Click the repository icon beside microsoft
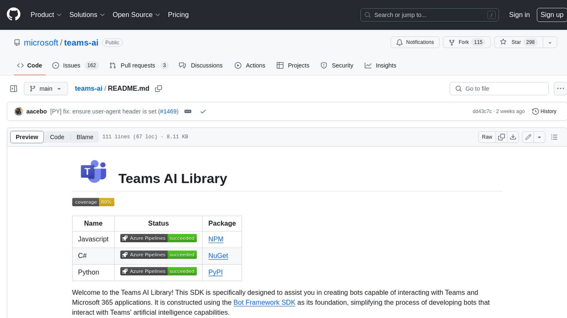Image resolution: width=567 pixels, height=318 pixels. tap(17, 42)
